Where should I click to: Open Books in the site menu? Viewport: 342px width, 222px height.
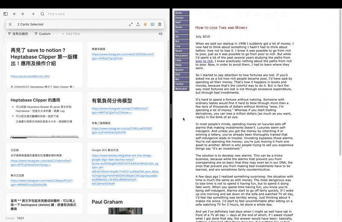(182, 27)
